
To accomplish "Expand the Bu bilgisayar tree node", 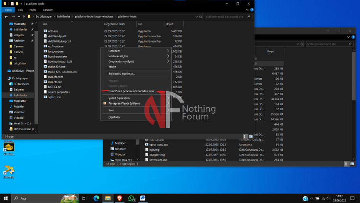I will 5,78.
